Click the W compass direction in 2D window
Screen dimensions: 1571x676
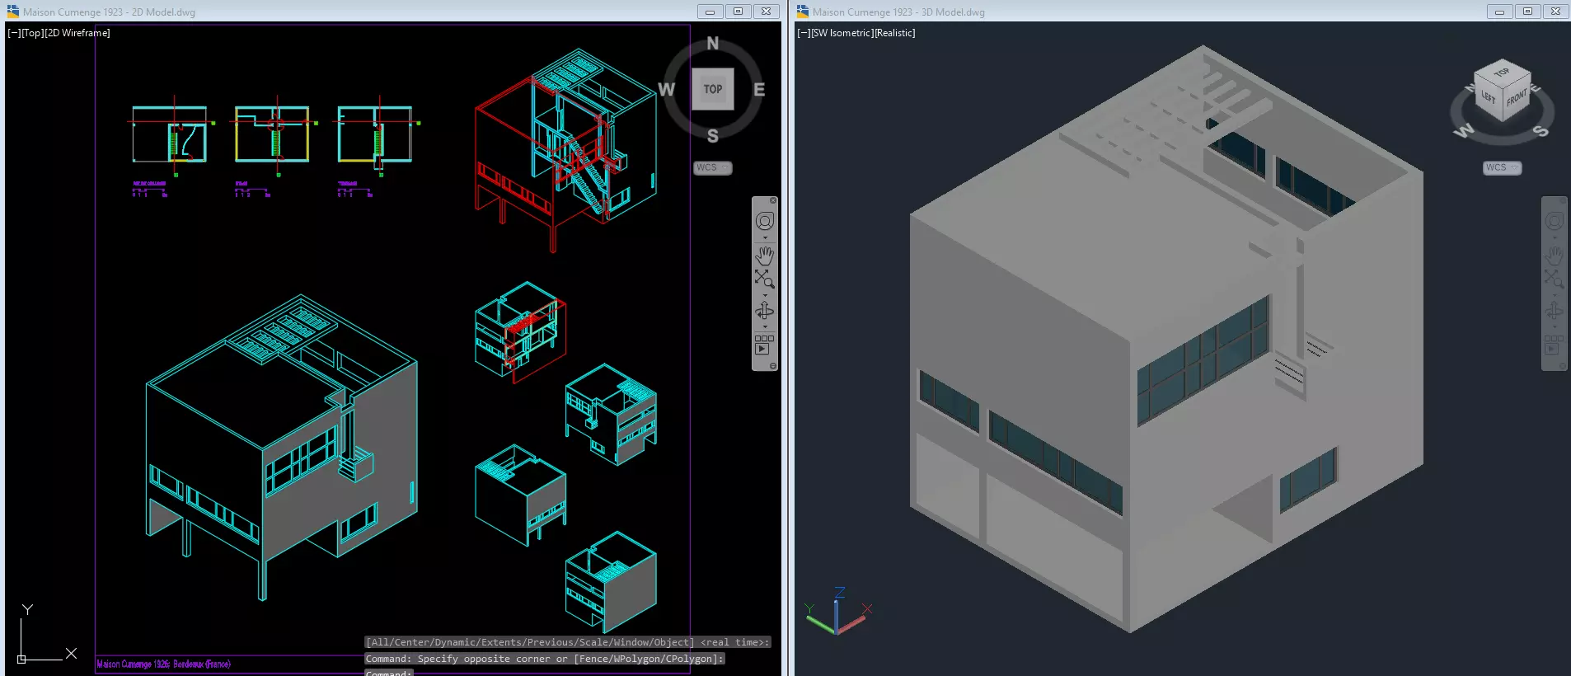[667, 89]
